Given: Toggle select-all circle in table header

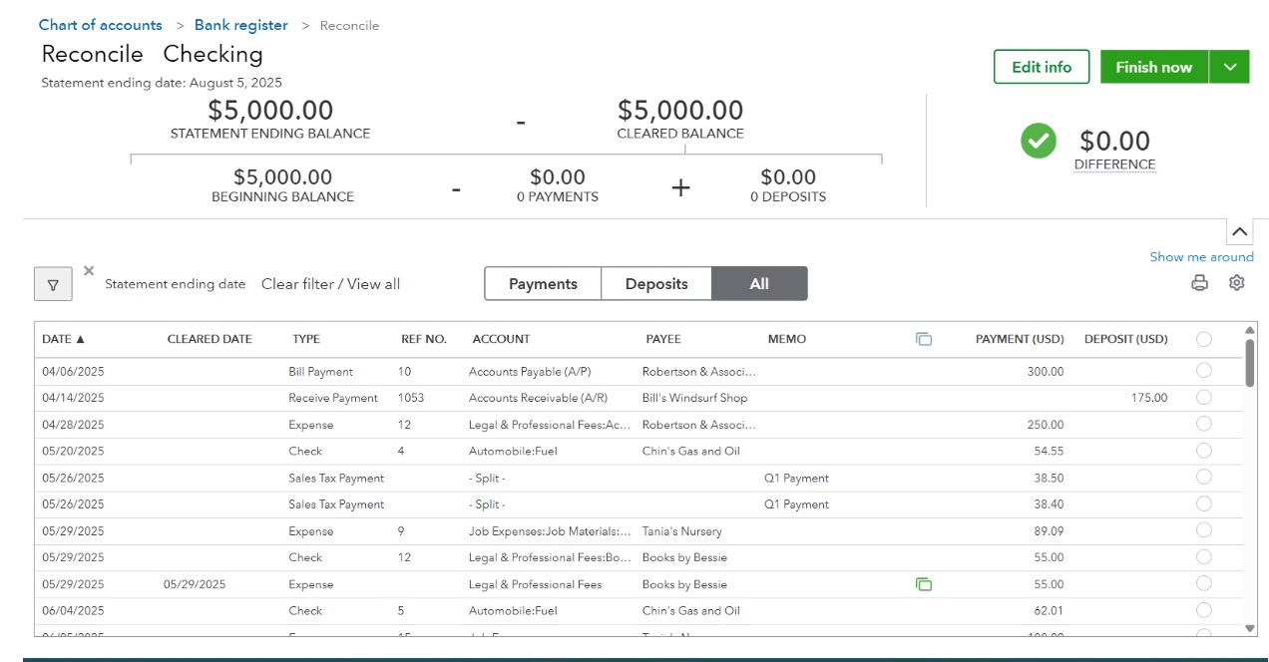Looking at the screenshot, I should pos(1203,339).
